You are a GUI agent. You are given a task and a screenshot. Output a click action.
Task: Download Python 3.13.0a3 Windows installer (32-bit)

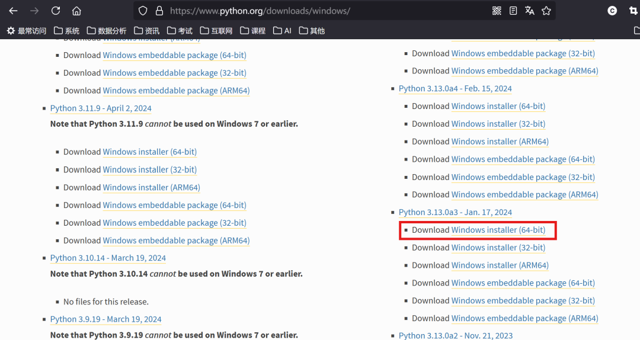click(498, 248)
